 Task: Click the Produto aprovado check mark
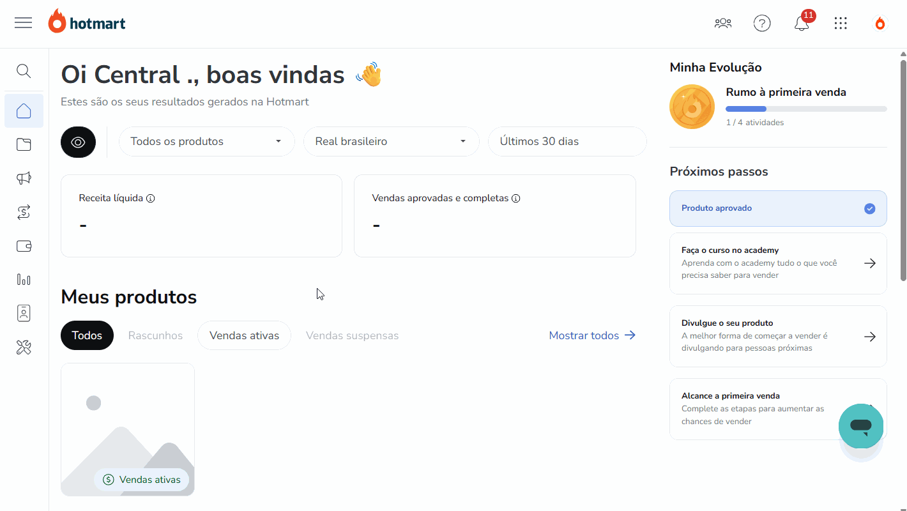869,209
